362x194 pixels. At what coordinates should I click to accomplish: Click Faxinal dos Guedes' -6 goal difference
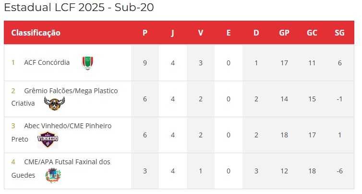click(x=339, y=171)
